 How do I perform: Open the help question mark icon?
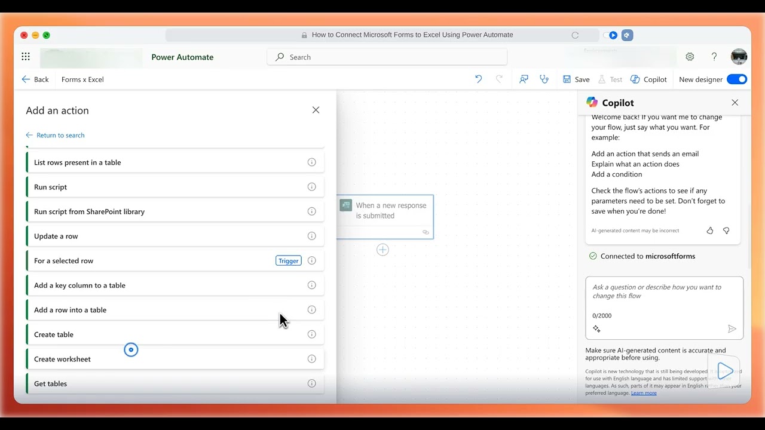714,57
